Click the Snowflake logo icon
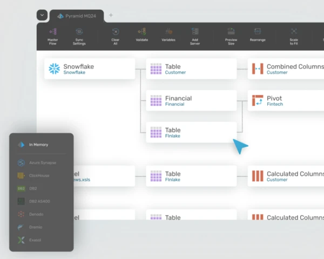The height and width of the screenshot is (259, 324). click(55, 69)
